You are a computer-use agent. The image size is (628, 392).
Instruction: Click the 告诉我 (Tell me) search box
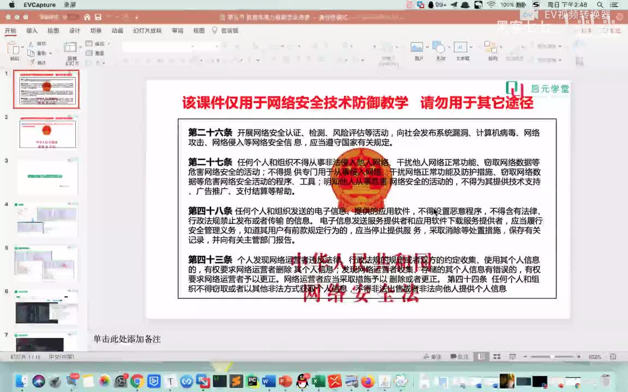226,30
